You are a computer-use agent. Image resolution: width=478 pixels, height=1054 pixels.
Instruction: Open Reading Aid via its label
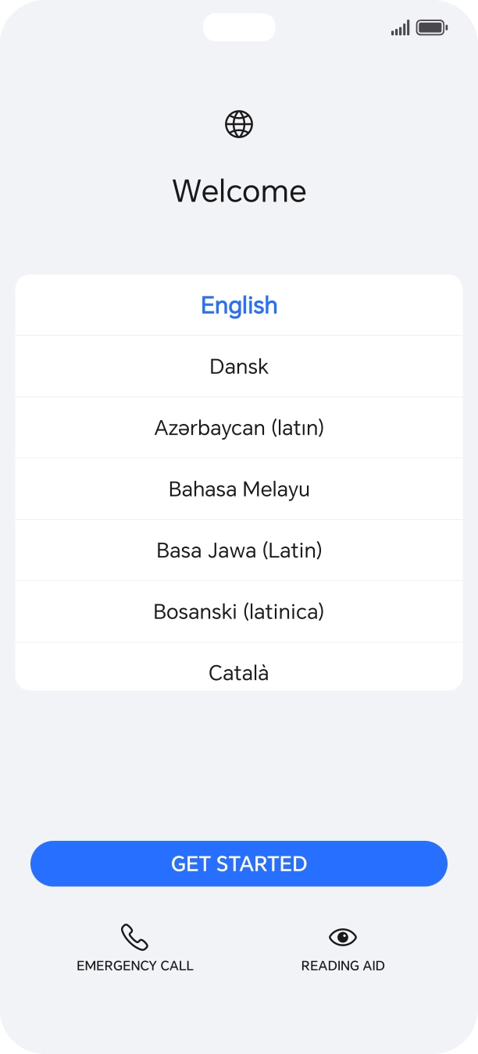click(344, 966)
